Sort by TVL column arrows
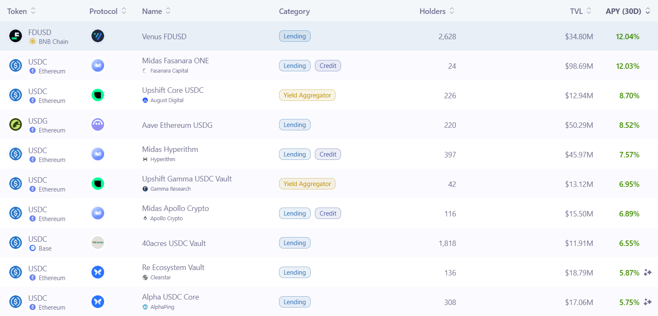Screen dimensions: 658x316 pos(589,11)
